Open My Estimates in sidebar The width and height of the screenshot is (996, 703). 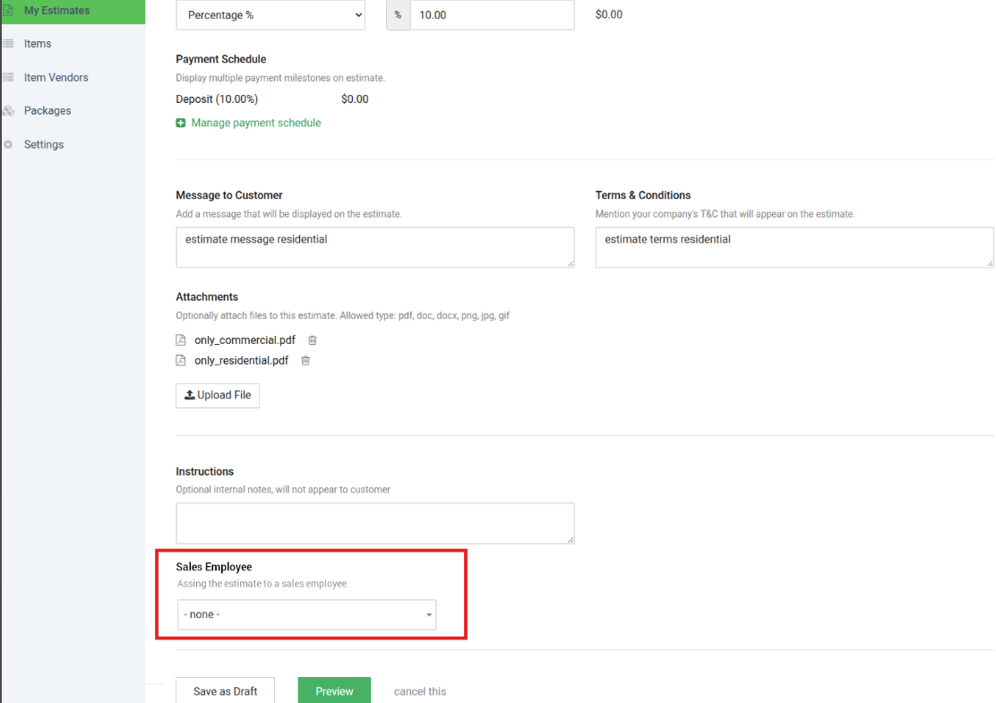click(73, 11)
